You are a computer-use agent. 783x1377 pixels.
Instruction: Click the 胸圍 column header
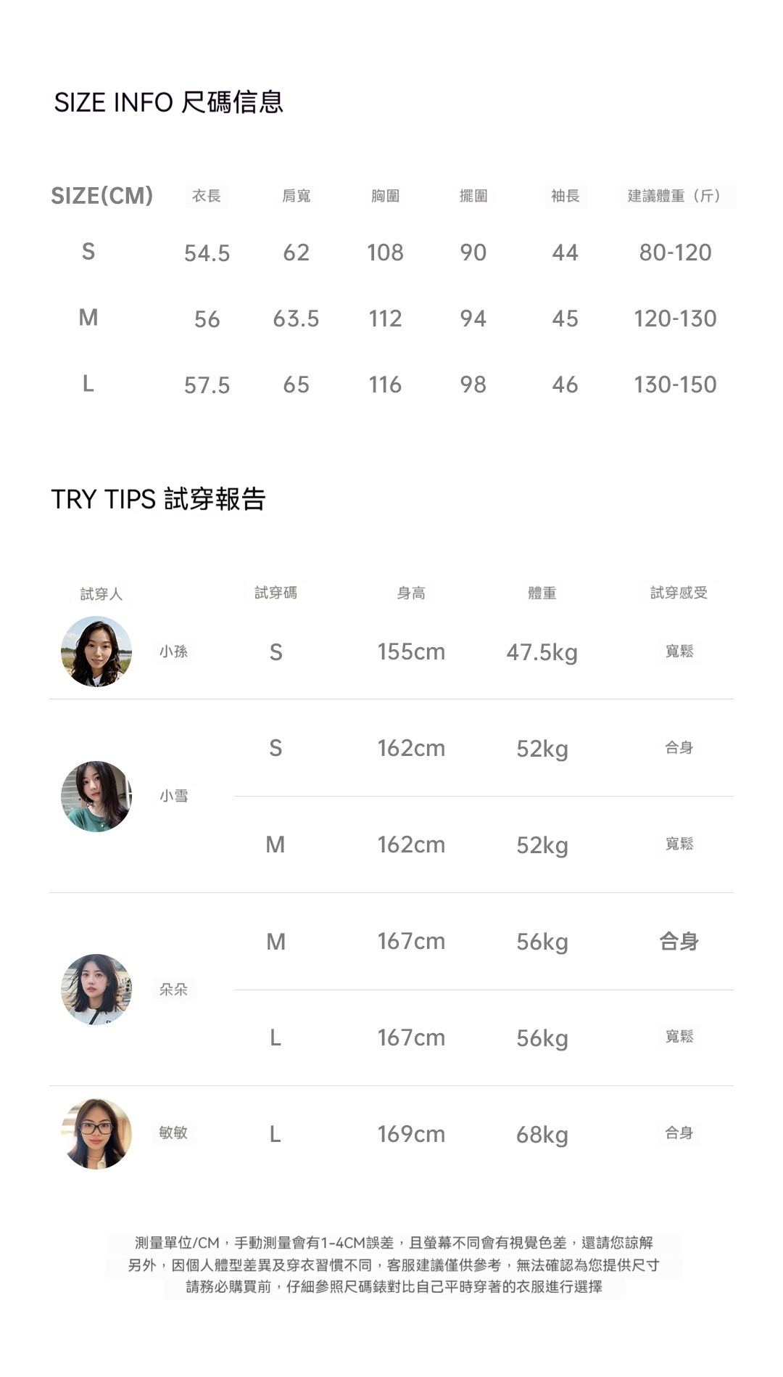tap(385, 196)
